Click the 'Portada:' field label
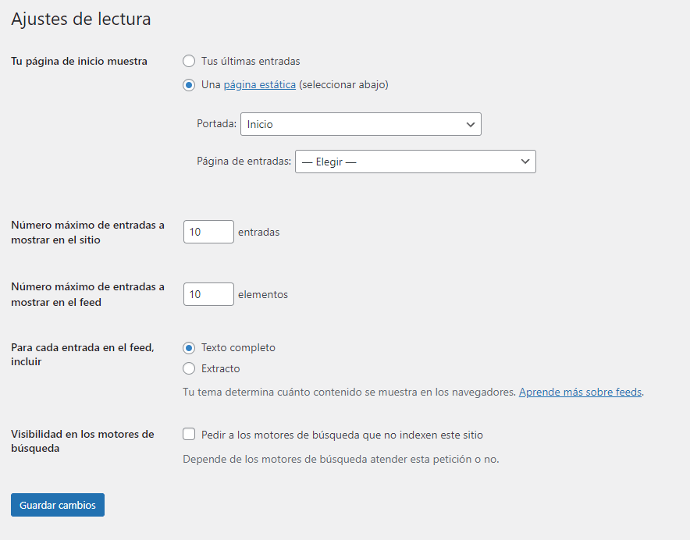Viewport: 690px width, 540px height. [x=216, y=123]
